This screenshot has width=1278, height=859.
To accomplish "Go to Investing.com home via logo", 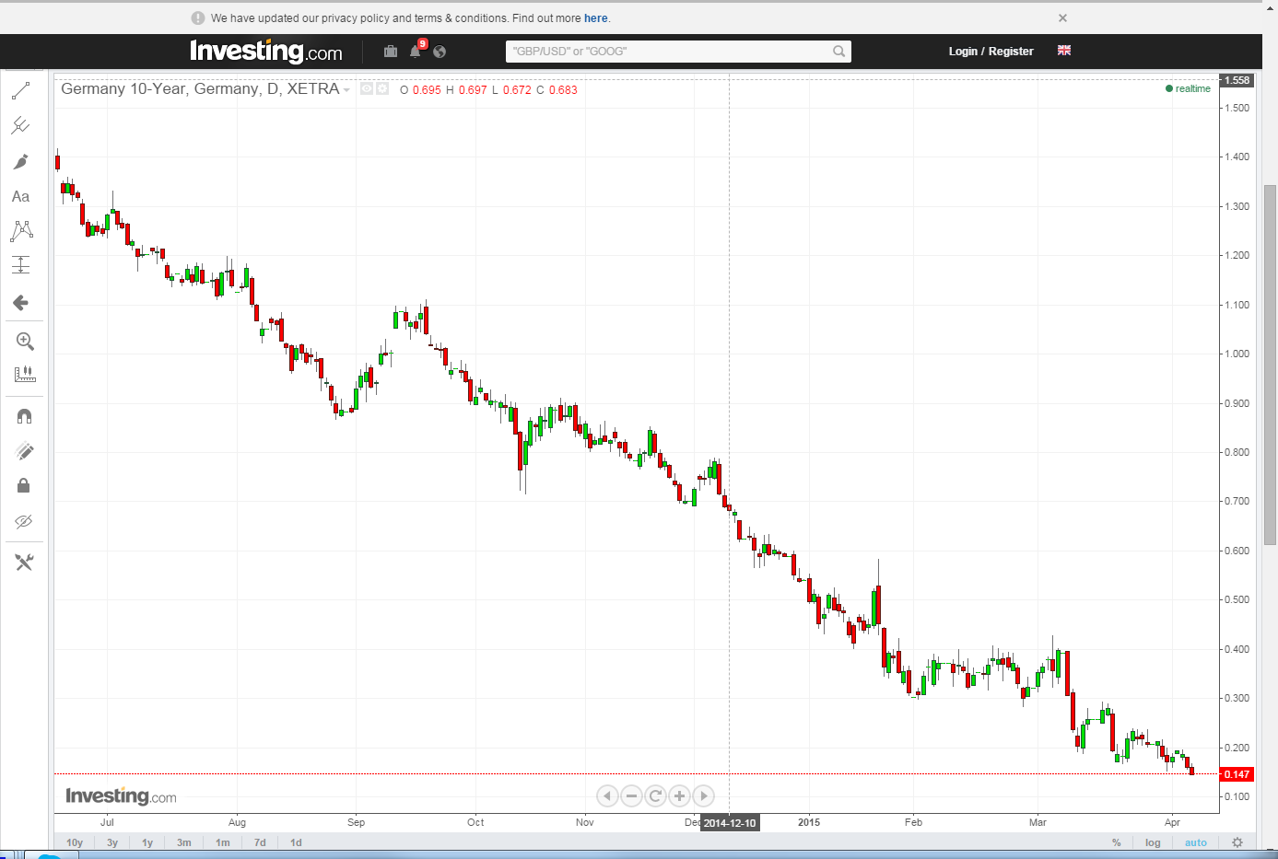I will 266,52.
